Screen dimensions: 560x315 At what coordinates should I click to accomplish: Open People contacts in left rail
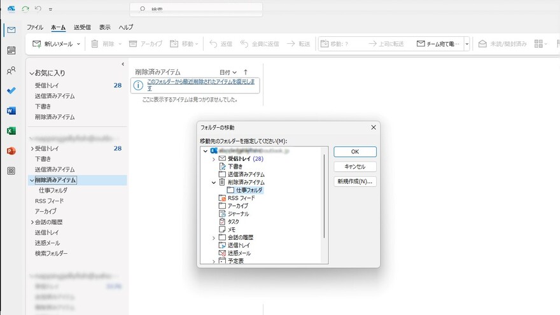click(x=11, y=71)
